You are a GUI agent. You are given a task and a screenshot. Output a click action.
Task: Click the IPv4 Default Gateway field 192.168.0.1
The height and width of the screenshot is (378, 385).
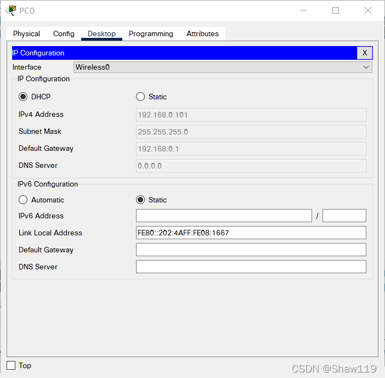(251, 149)
